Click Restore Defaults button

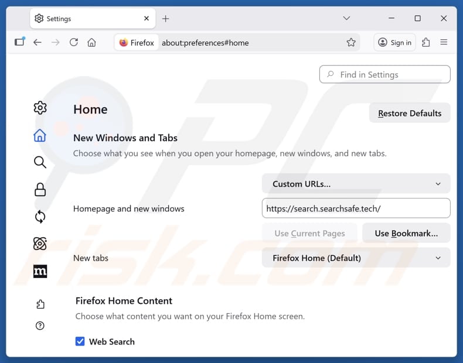pos(410,113)
